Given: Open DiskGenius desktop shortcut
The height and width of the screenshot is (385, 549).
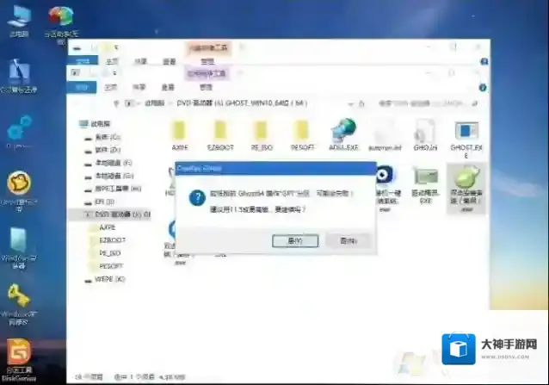Looking at the screenshot, I should click(19, 353).
